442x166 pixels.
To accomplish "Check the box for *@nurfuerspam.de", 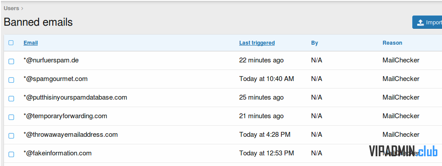I will point(11,62).
